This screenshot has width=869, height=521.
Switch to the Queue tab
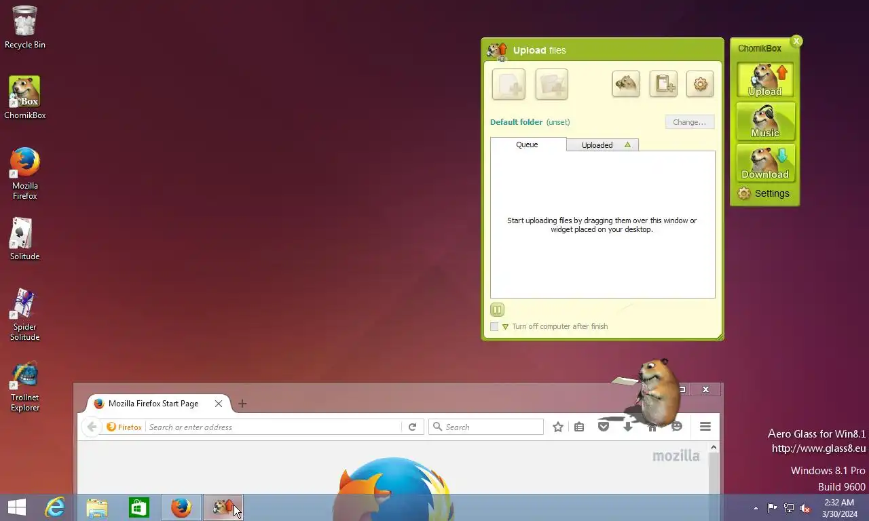(528, 144)
